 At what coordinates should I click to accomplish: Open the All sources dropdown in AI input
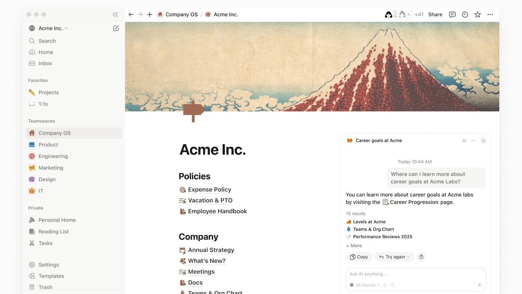pos(364,285)
